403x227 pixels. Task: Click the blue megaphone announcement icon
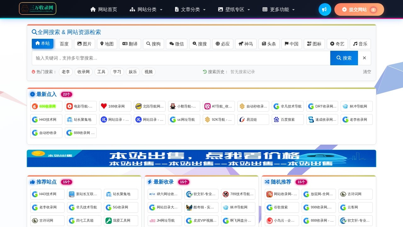click(325, 9)
